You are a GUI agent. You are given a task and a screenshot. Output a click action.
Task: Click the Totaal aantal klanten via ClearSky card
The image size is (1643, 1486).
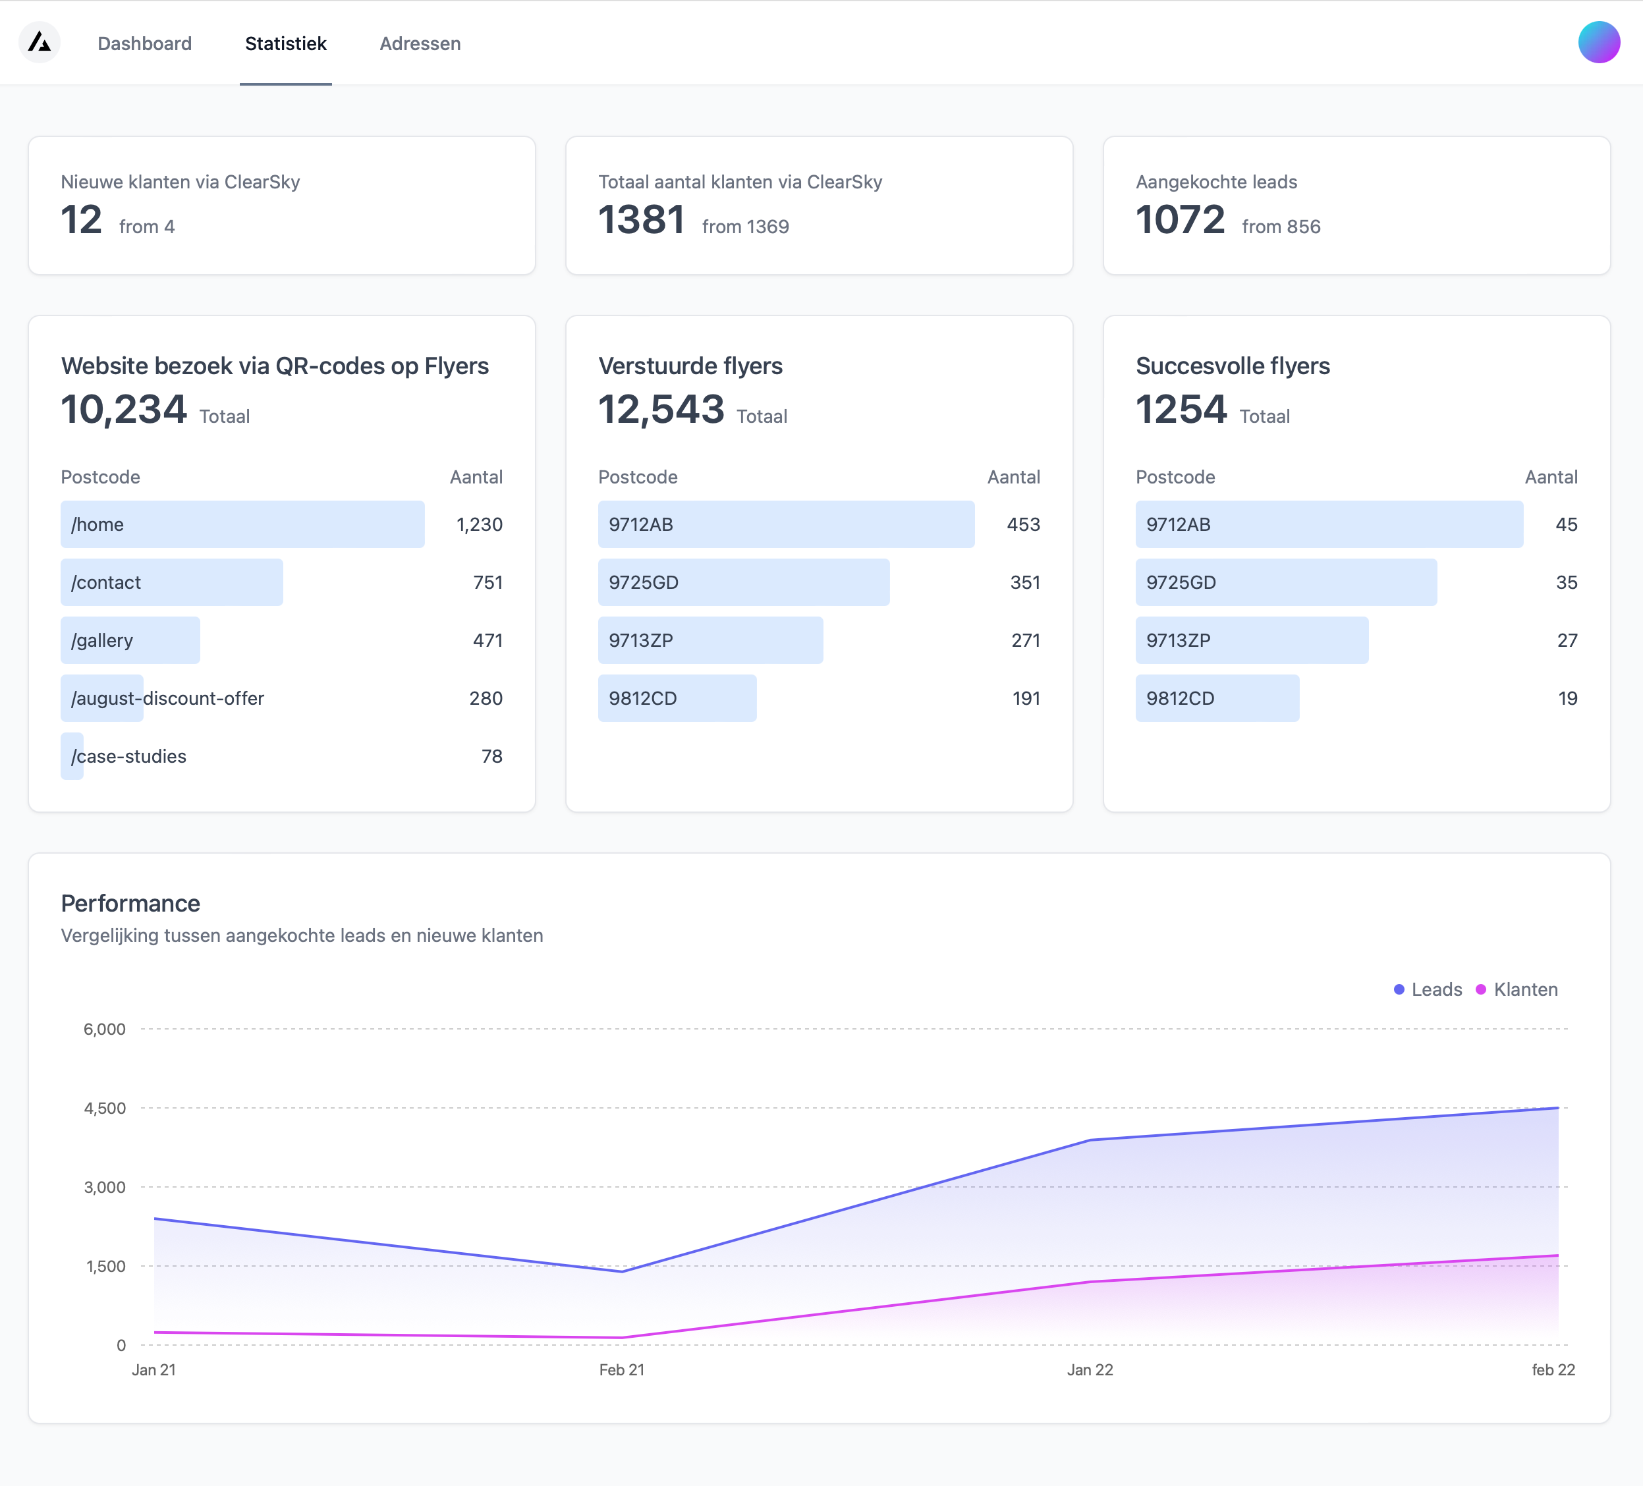(x=819, y=206)
